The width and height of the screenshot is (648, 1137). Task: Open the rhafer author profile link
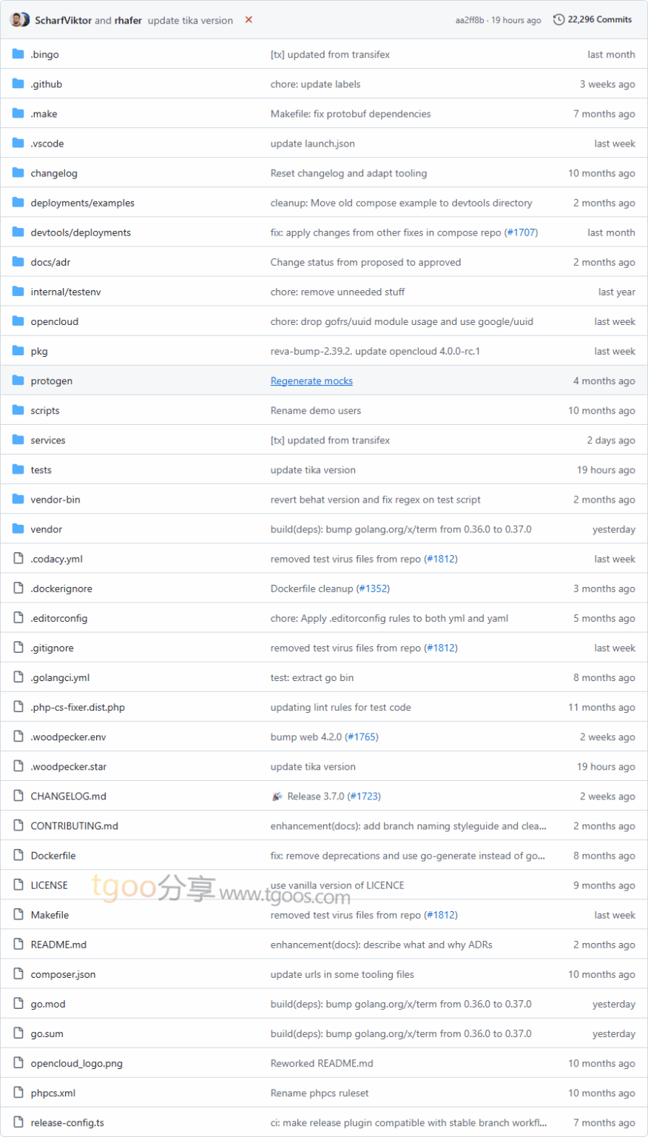128,21
